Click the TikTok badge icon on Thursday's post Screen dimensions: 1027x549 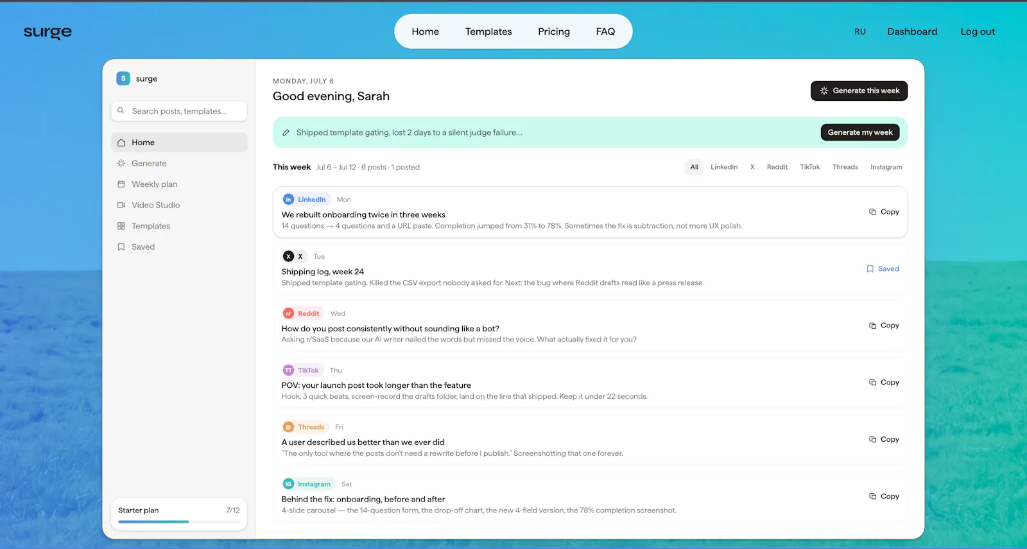(x=289, y=370)
